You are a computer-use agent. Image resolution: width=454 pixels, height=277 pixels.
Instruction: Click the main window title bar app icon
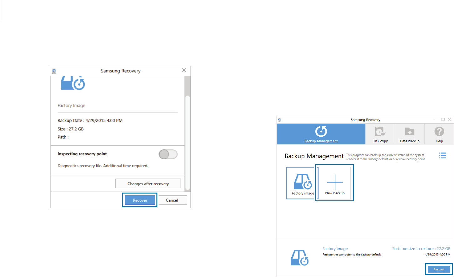[x=280, y=120]
